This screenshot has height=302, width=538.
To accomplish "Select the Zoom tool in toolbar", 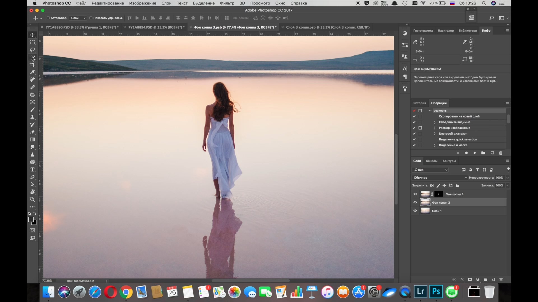I will pos(33,199).
